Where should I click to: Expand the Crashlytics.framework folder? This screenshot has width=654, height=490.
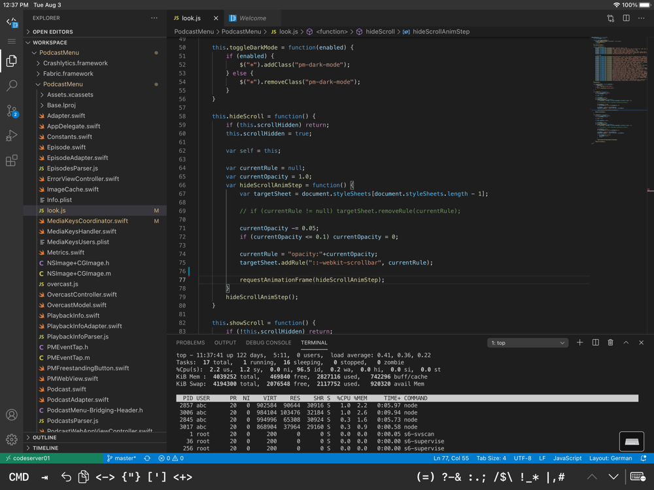(x=75, y=63)
